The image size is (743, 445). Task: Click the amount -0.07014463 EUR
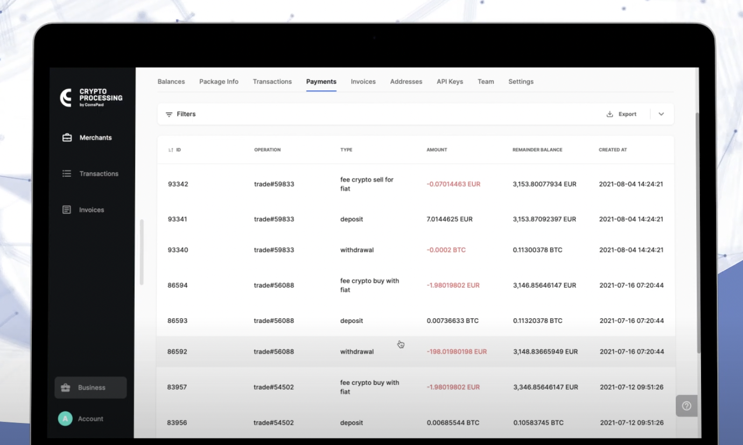tap(453, 184)
